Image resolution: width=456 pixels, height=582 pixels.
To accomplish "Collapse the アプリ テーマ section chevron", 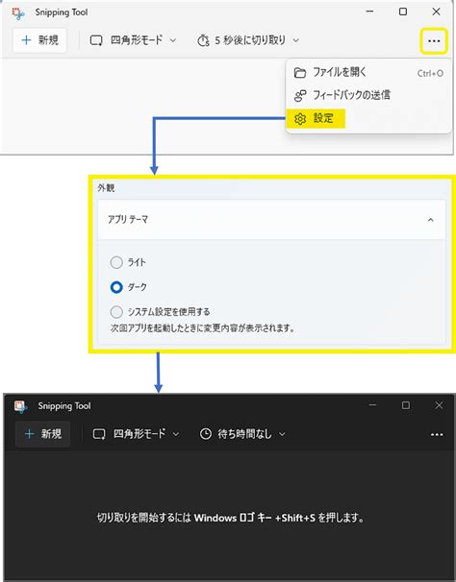I will (430, 220).
